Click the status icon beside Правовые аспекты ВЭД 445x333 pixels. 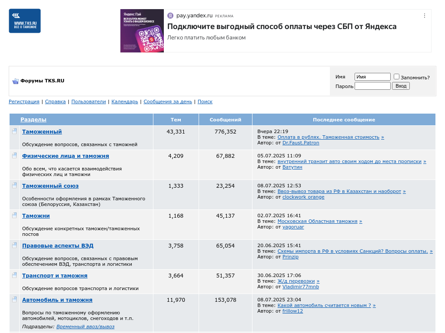tap(14, 245)
